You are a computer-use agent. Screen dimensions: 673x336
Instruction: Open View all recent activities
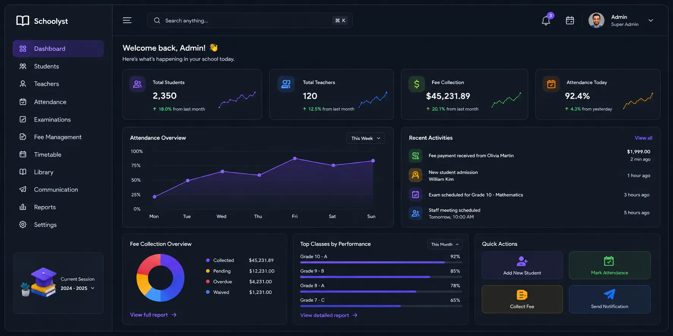[x=643, y=138]
